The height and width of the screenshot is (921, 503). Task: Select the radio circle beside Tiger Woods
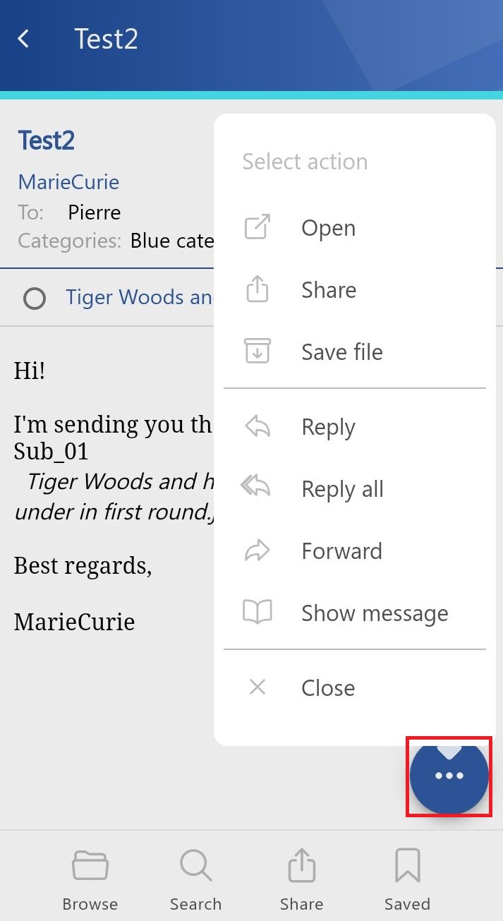[x=35, y=299]
